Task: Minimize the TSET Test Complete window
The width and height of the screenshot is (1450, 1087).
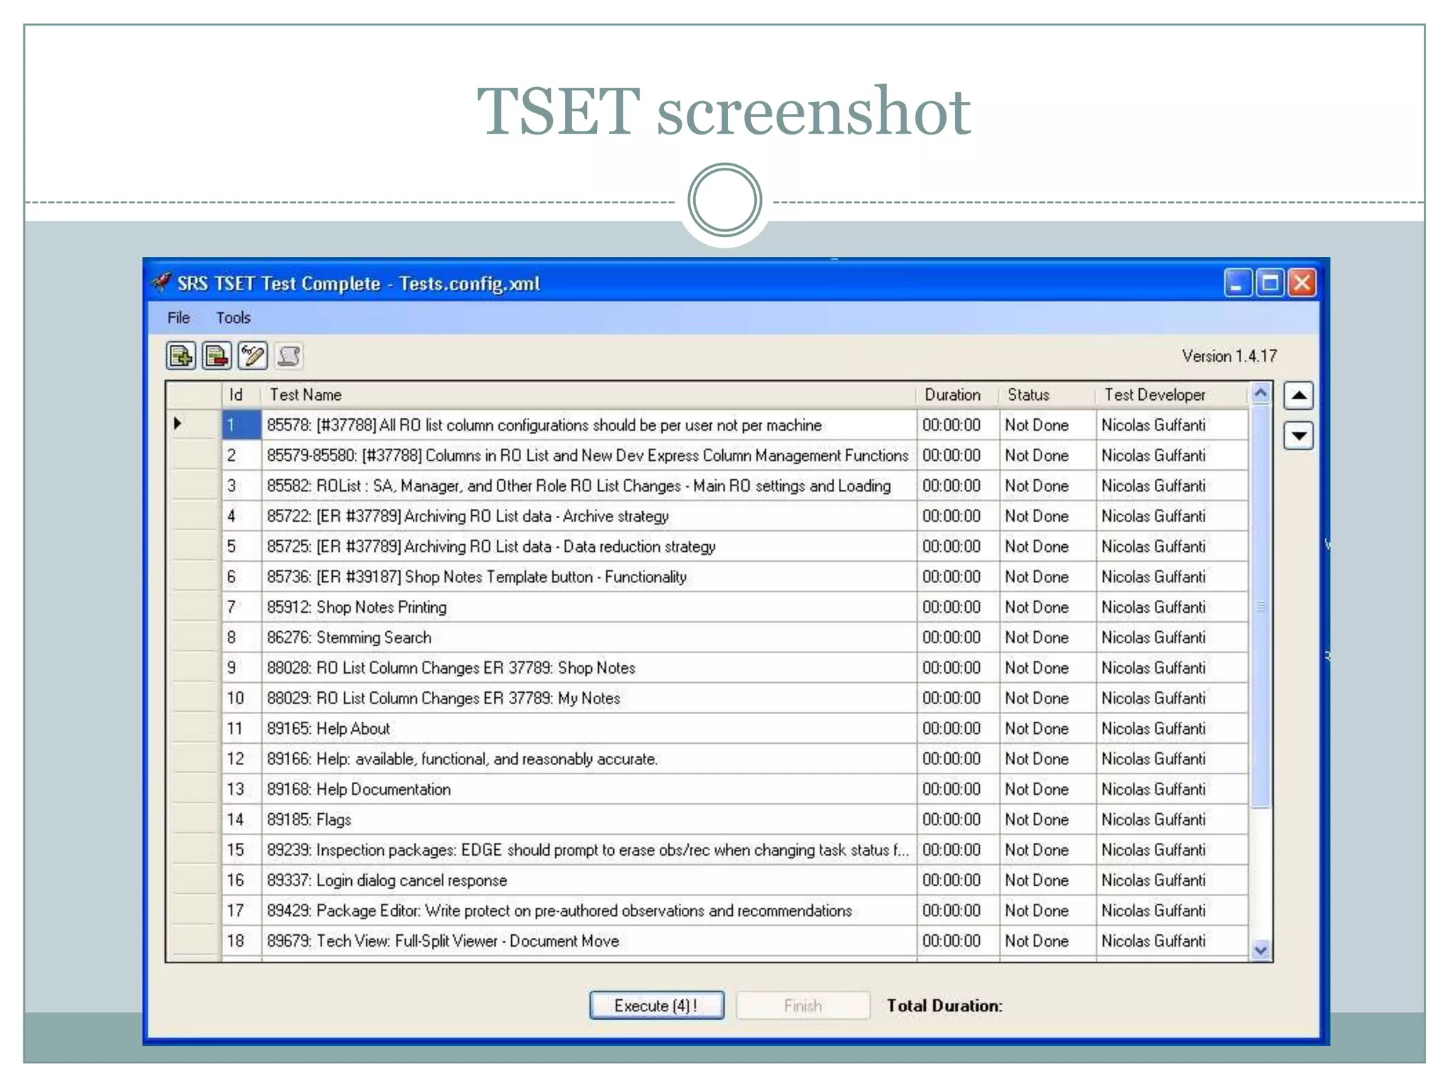Action: click(x=1238, y=283)
